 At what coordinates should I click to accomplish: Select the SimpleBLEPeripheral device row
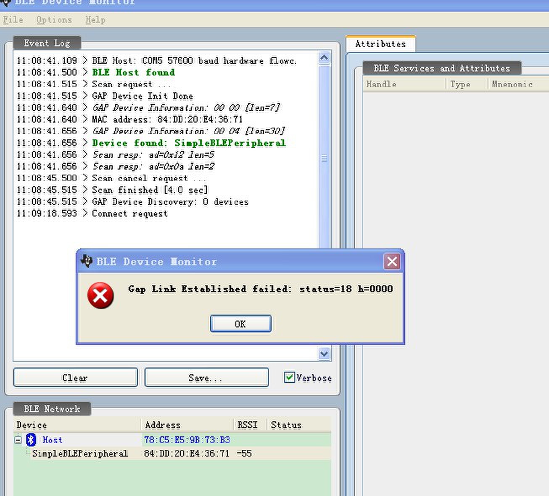[x=172, y=453]
